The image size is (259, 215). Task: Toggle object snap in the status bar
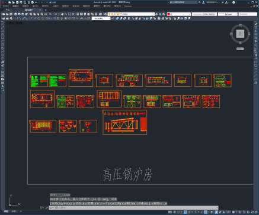click(206, 212)
